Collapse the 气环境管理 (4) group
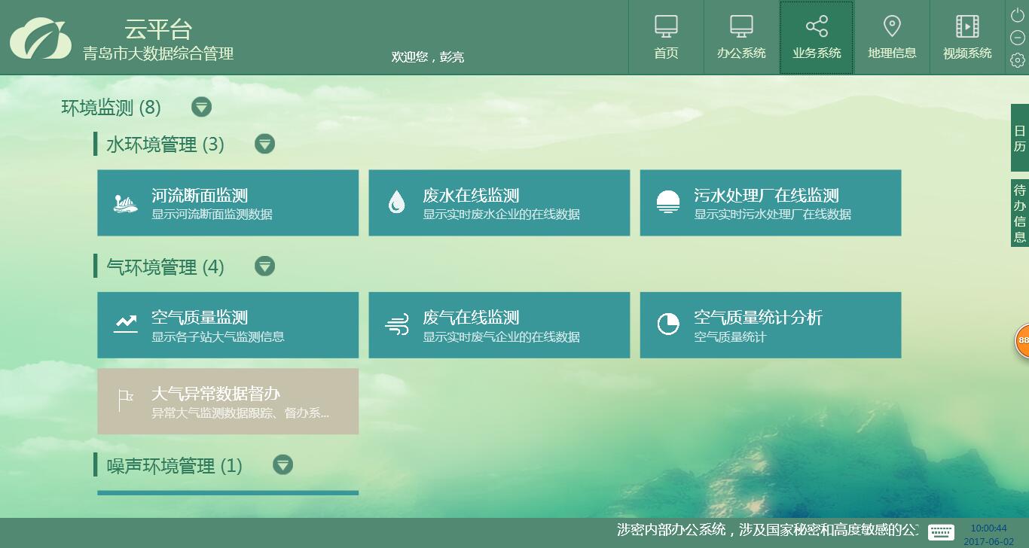 (x=264, y=266)
